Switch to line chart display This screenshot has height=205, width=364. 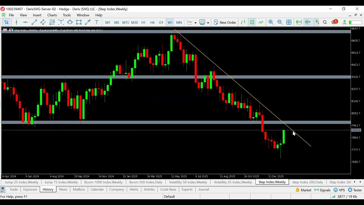pos(261,22)
